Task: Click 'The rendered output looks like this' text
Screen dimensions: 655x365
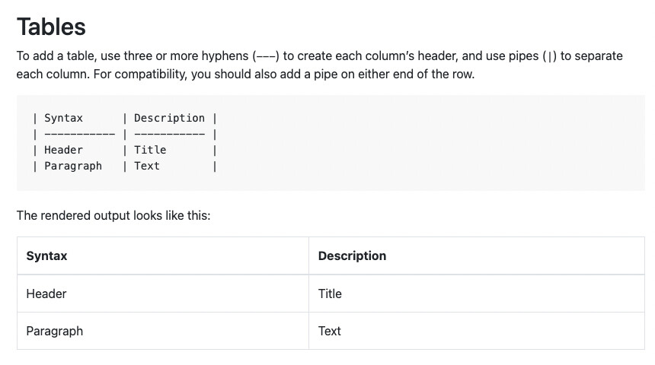Action: [113, 216]
